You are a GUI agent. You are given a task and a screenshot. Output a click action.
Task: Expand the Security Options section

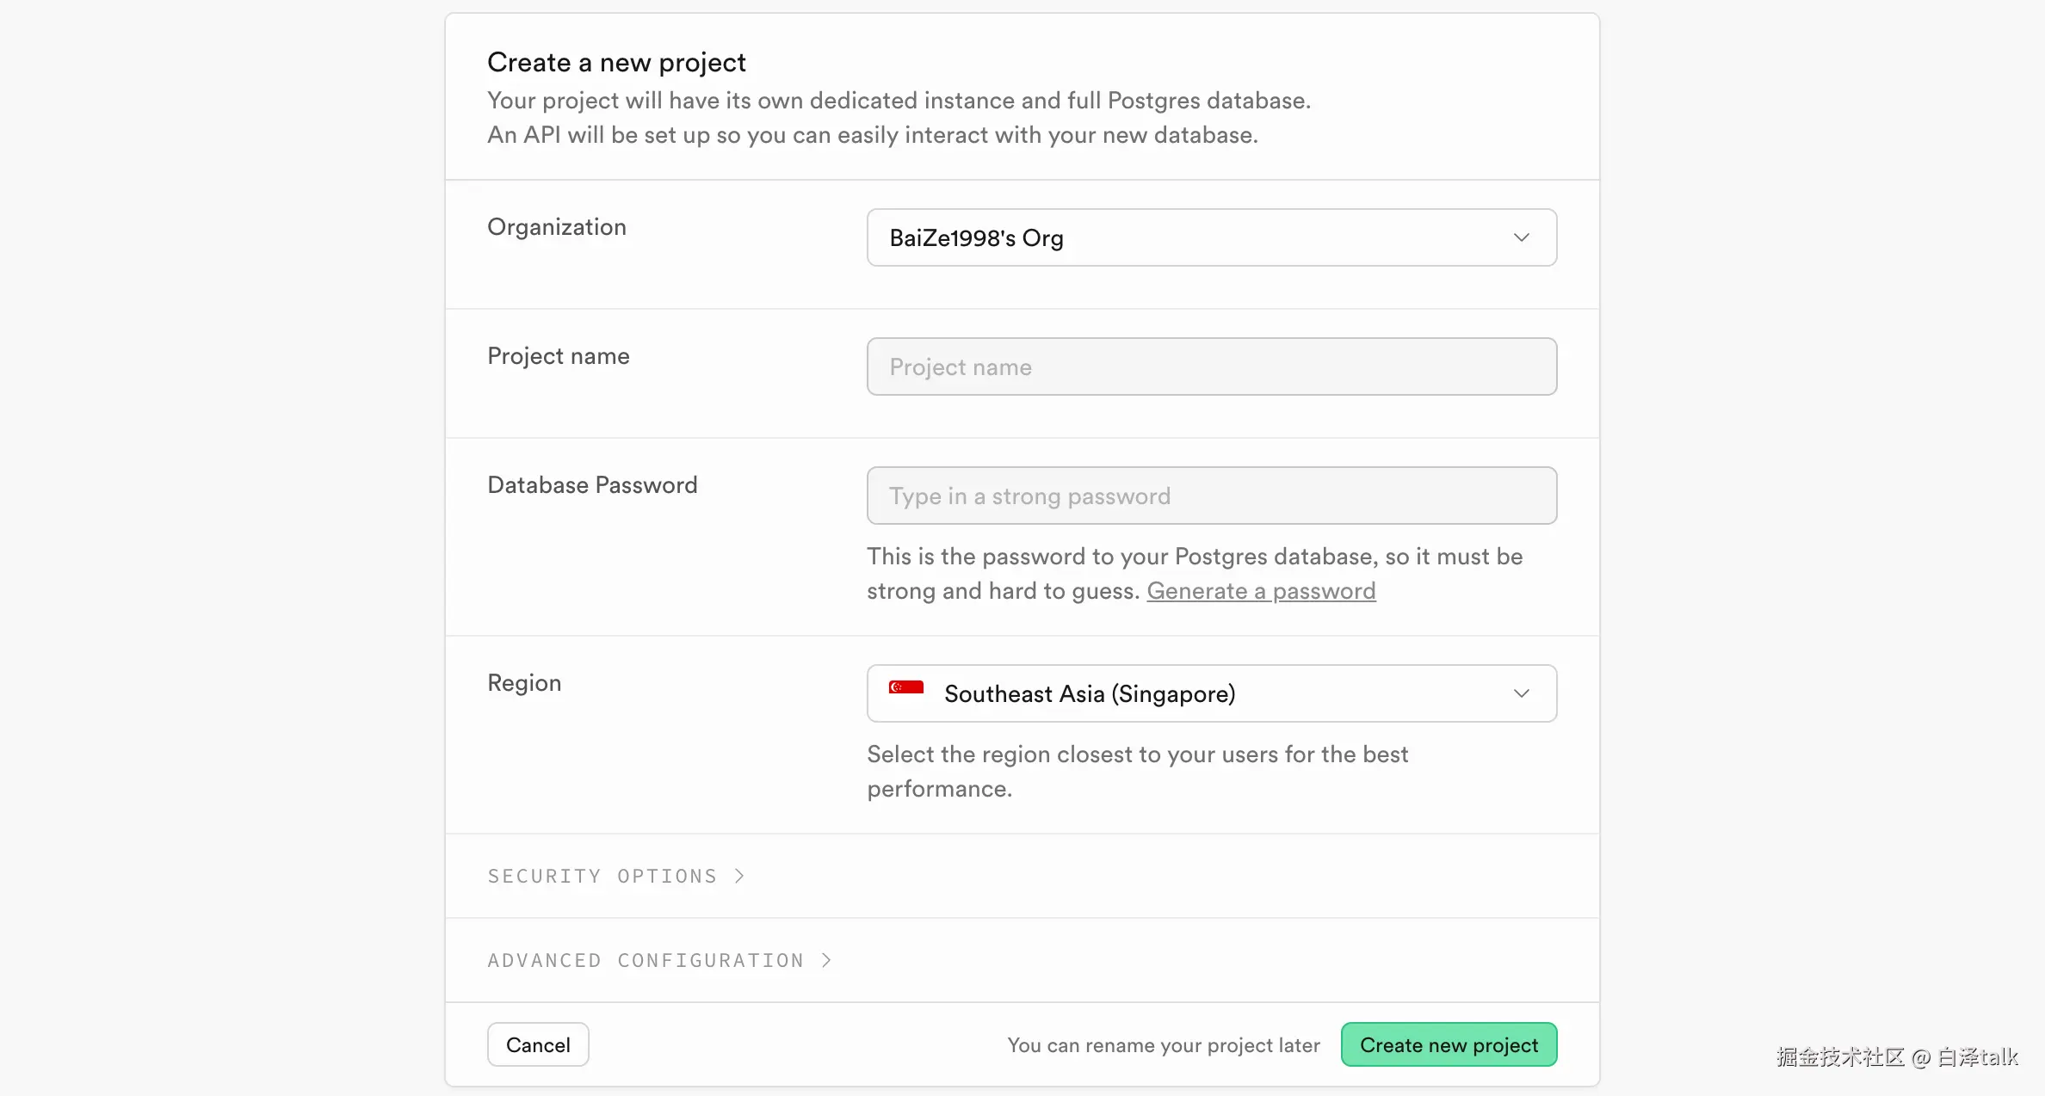coord(602,876)
